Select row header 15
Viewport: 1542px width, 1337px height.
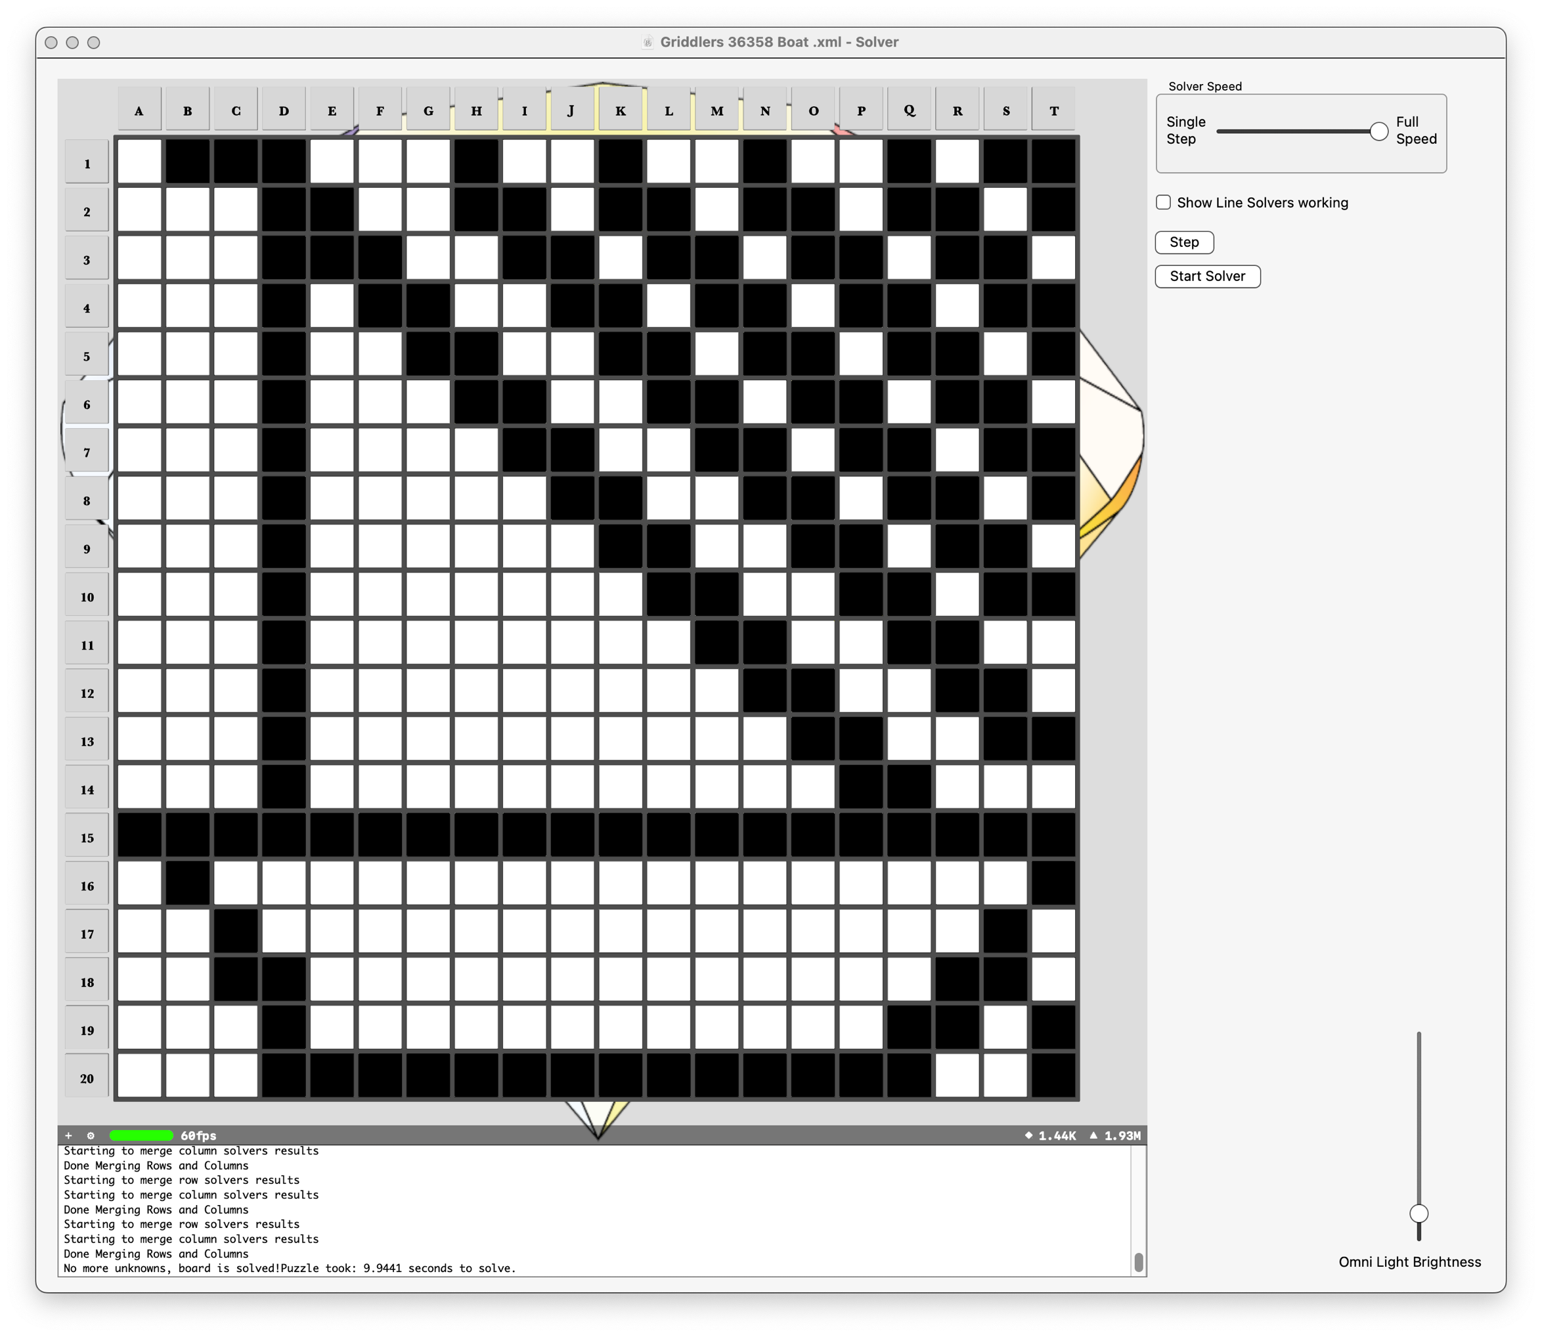point(87,837)
